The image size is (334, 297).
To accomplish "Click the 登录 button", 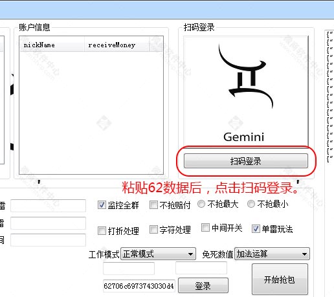I will click(203, 285).
